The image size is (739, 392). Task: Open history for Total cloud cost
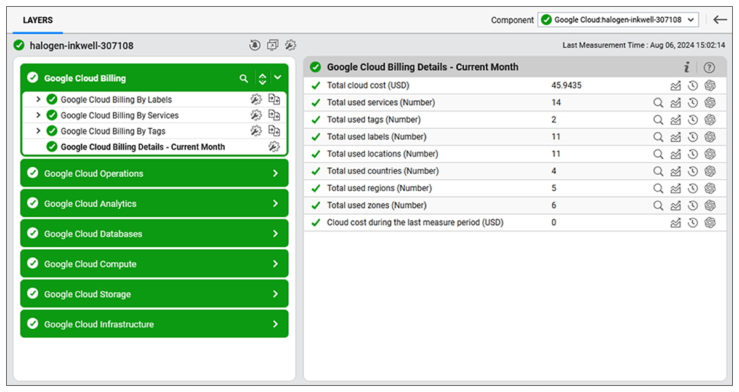pyautogui.click(x=693, y=86)
